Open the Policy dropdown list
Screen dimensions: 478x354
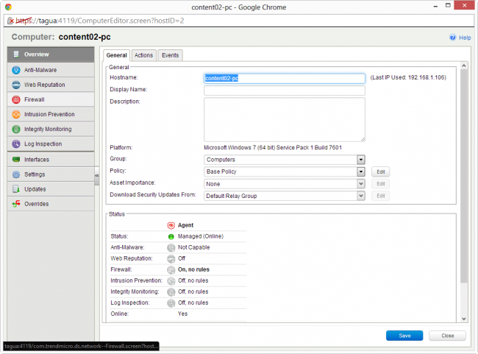coord(360,171)
